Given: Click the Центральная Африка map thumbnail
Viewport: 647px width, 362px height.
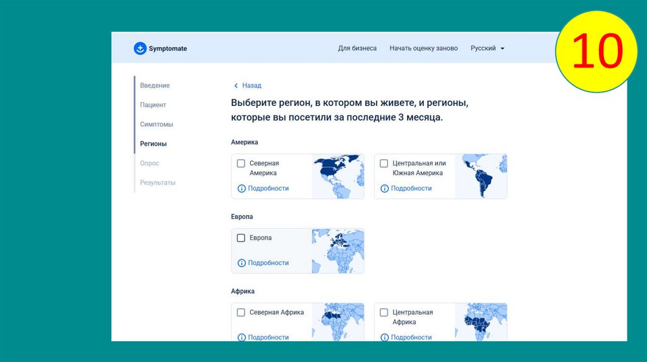Looking at the screenshot, I should point(481,322).
